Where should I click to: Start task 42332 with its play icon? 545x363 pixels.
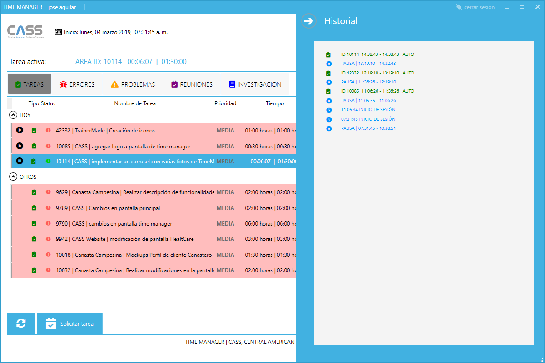click(x=20, y=130)
